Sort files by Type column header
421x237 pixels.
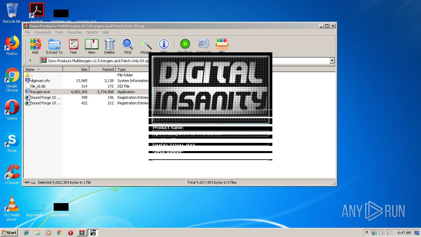132,69
